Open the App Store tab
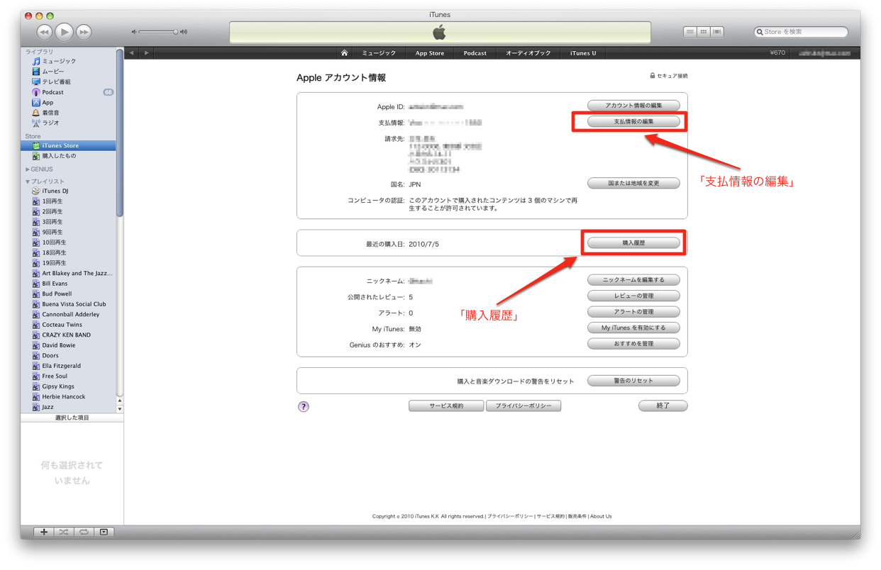Image resolution: width=881 pixels, height=570 pixels. (x=429, y=53)
